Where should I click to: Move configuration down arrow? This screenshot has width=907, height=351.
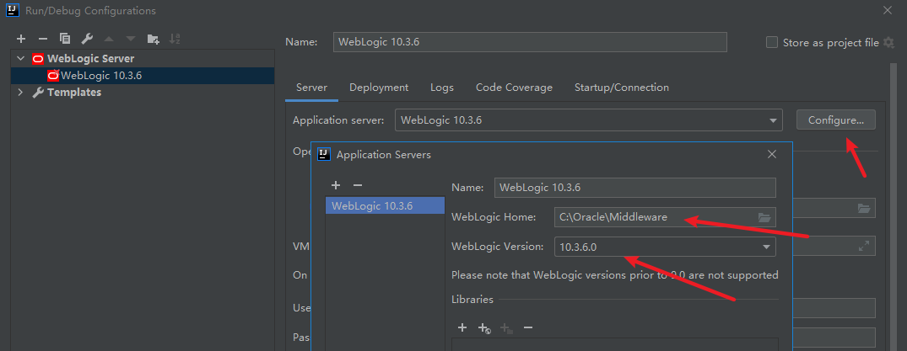[131, 39]
